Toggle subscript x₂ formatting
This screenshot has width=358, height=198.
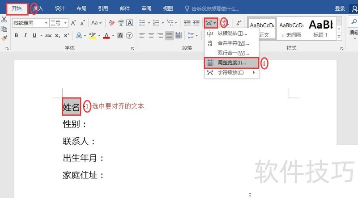(58, 36)
